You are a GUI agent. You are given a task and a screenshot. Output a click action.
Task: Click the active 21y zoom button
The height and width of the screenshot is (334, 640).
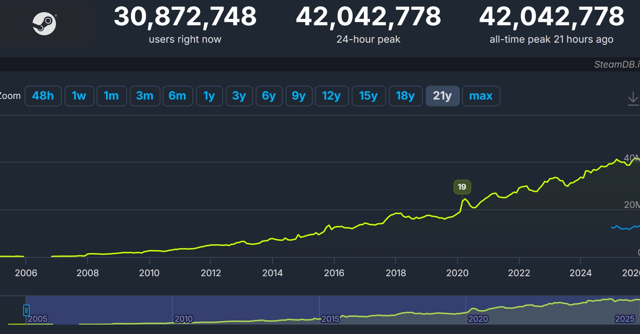tap(442, 96)
